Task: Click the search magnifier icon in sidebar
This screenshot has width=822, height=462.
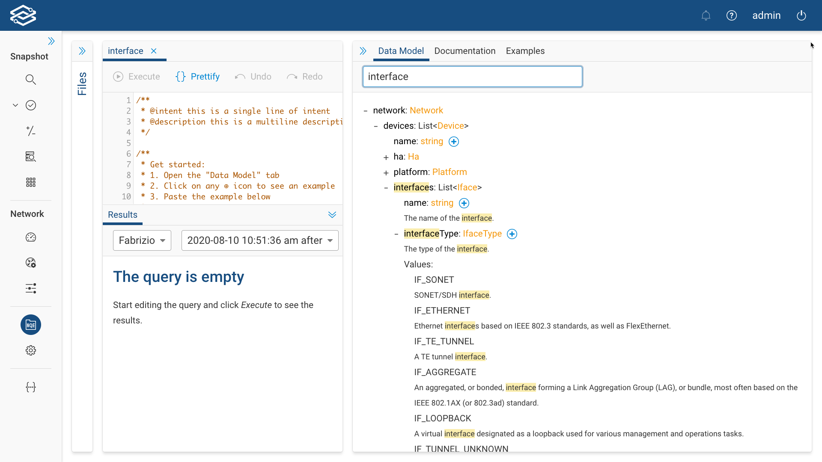Action: [31, 80]
